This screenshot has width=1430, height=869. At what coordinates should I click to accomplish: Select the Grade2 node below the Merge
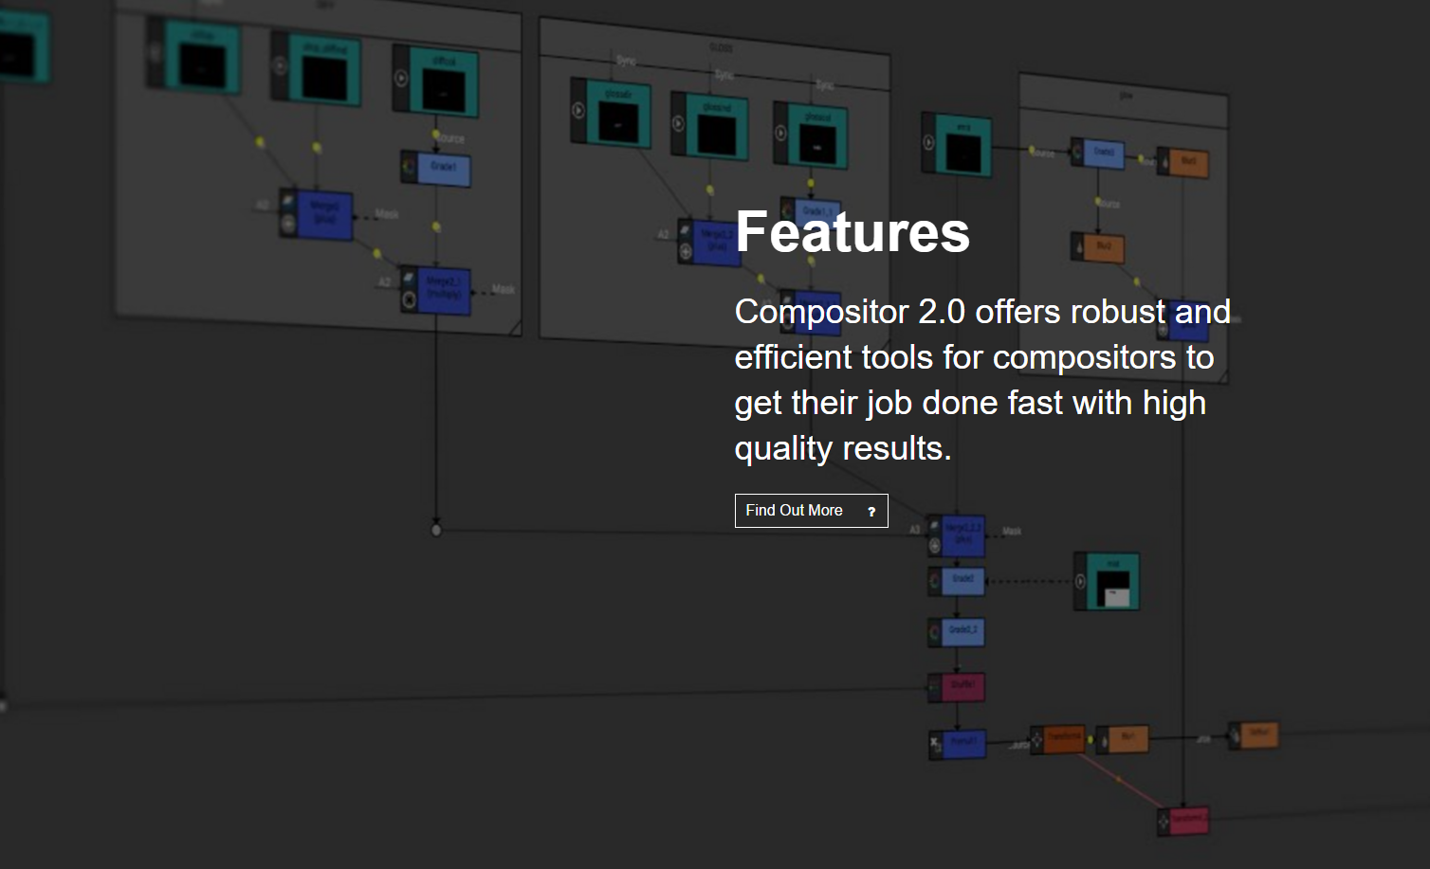pyautogui.click(x=962, y=580)
